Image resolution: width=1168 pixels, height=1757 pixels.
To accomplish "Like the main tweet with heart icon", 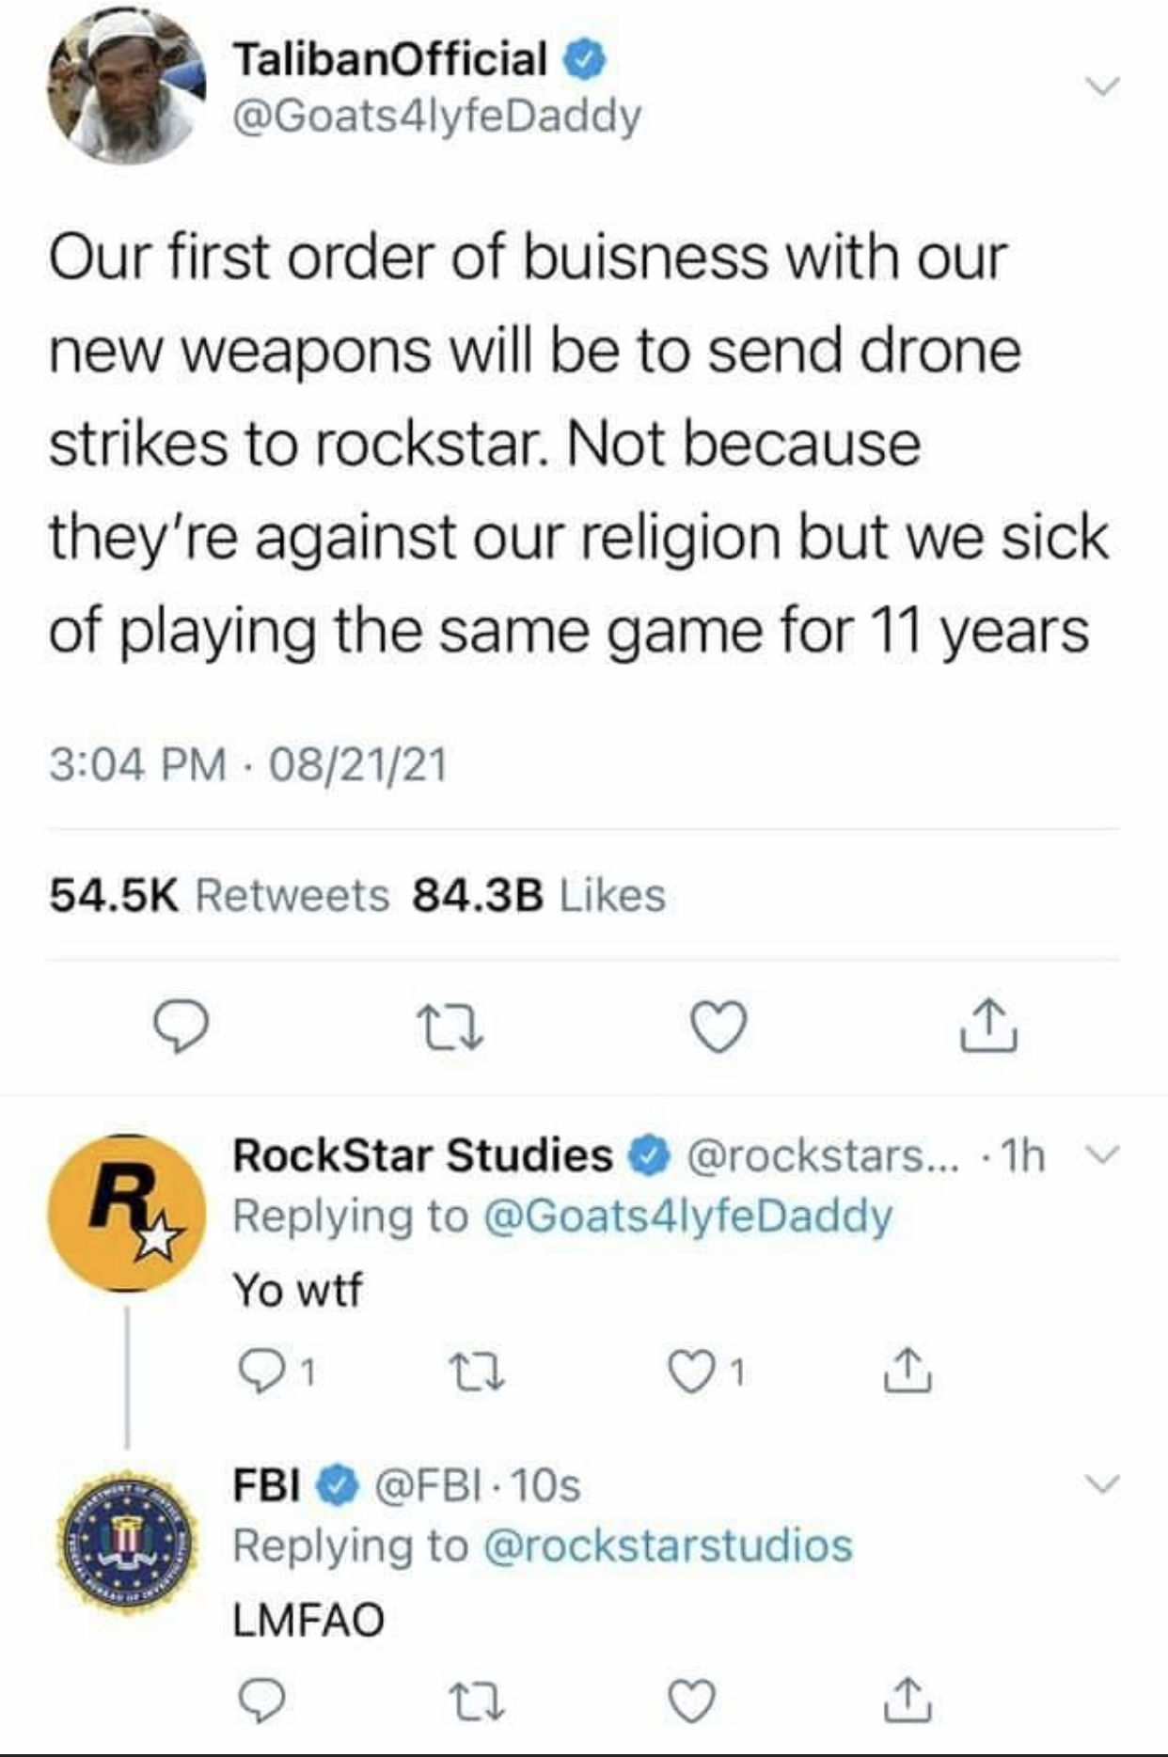I will tap(719, 1027).
